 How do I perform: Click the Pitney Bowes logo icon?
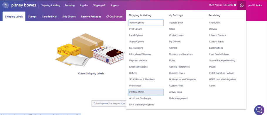[6, 5]
